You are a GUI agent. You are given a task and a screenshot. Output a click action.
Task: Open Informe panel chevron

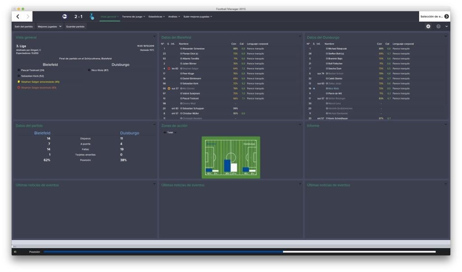tap(445, 125)
